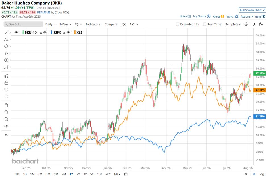Click the 47.19% BKR price label
The image size is (267, 176).
260,73
